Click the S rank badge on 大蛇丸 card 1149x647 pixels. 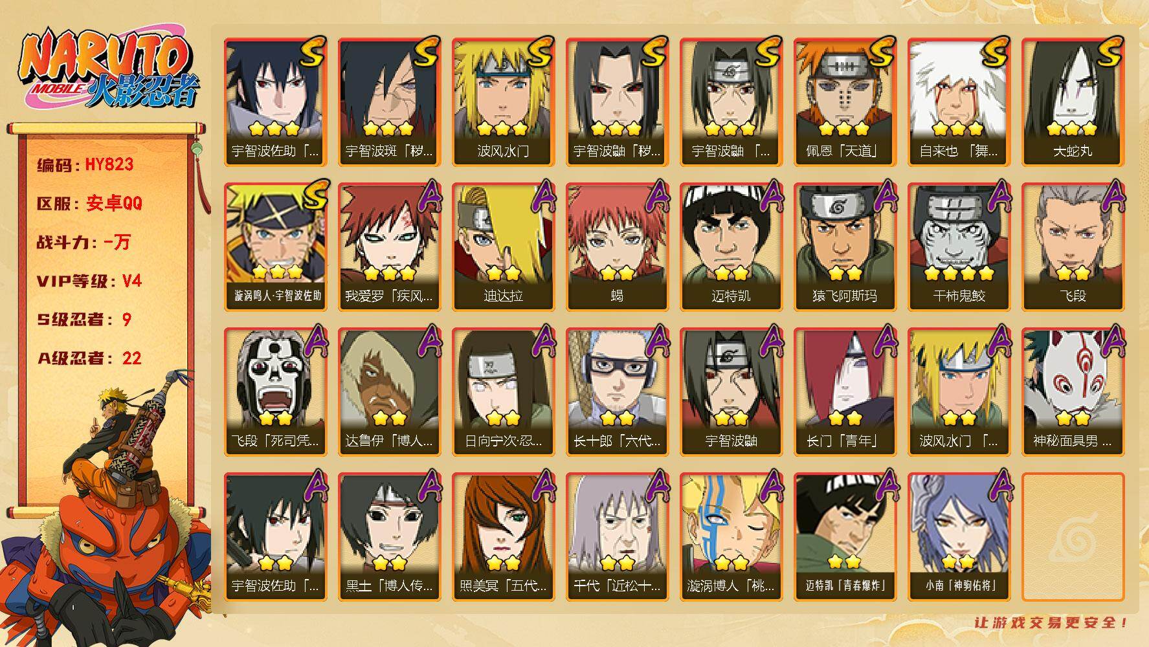pyautogui.click(x=1108, y=52)
